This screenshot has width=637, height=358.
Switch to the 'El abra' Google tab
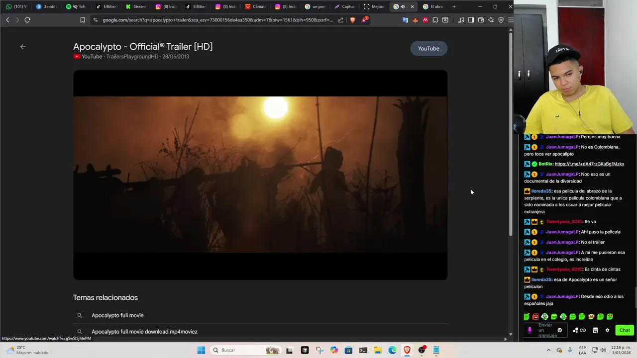click(433, 6)
